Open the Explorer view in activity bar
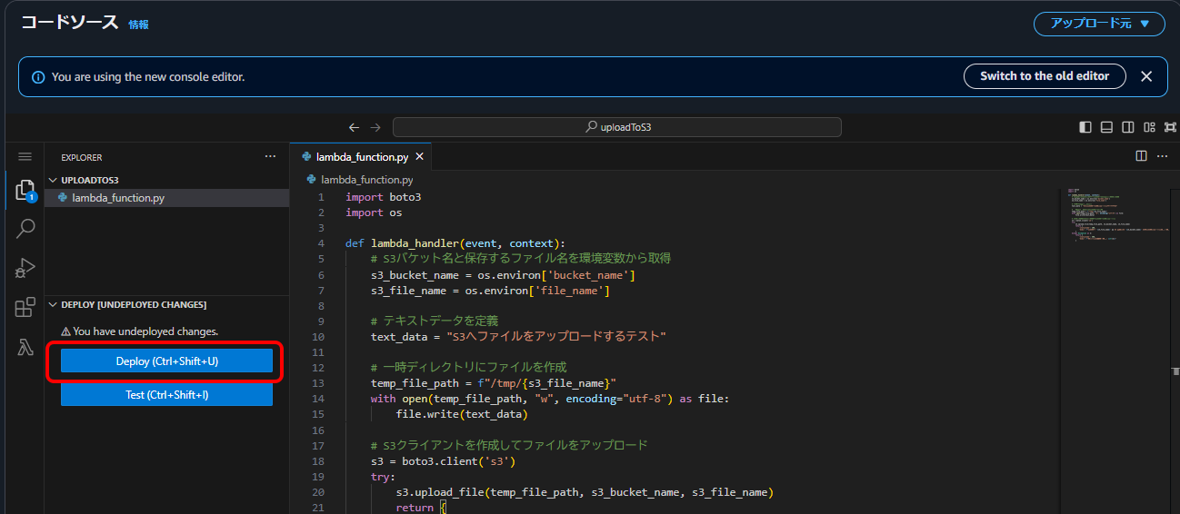The image size is (1180, 514). (x=25, y=191)
